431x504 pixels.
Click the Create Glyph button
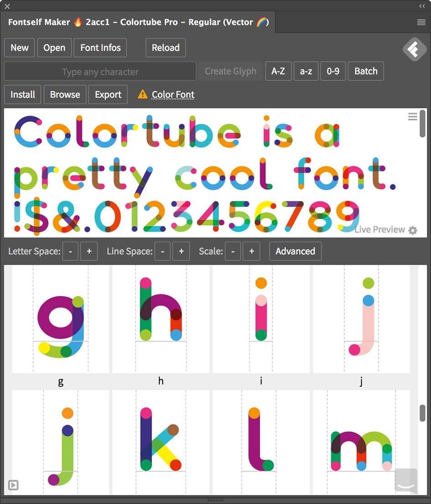231,71
